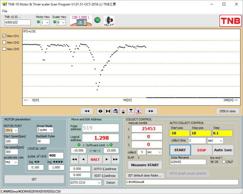
Task: Click the single-arrow Jog step 0.100 field
Action: (x=35, y=167)
